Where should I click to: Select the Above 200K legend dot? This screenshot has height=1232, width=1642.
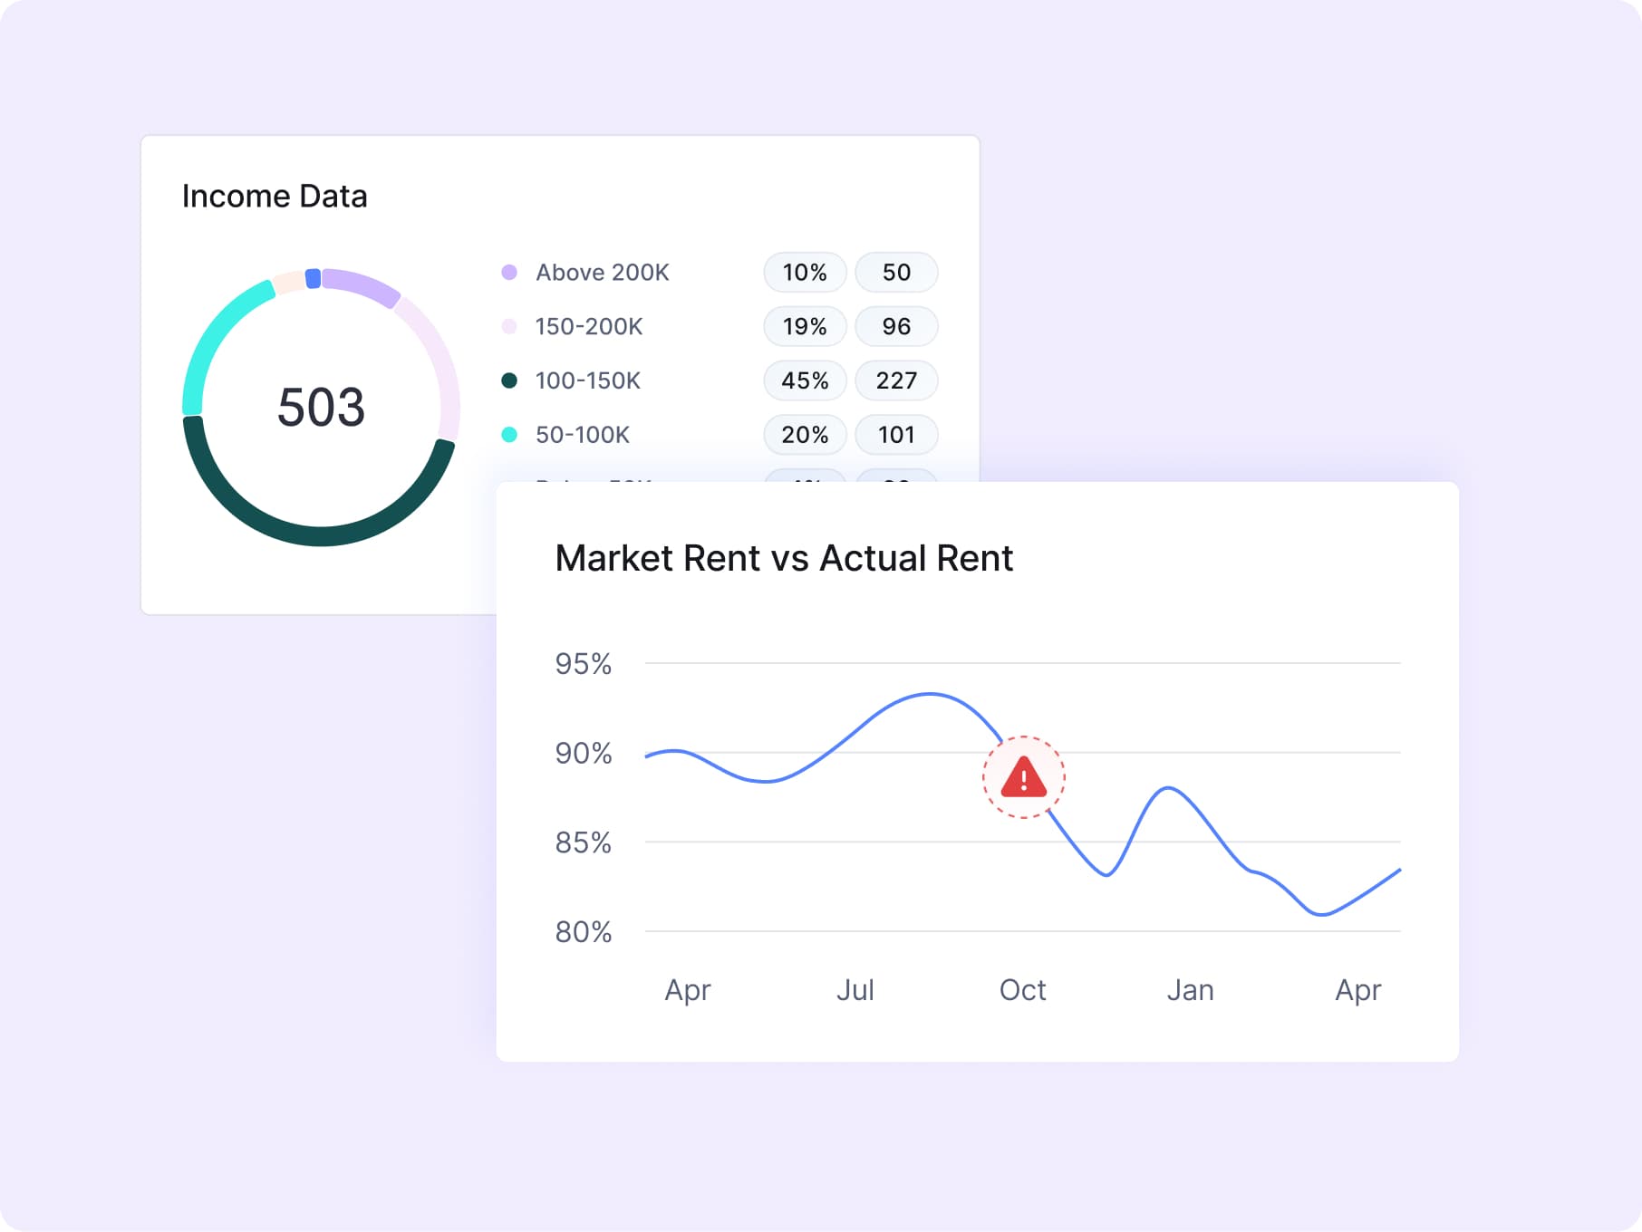click(508, 272)
